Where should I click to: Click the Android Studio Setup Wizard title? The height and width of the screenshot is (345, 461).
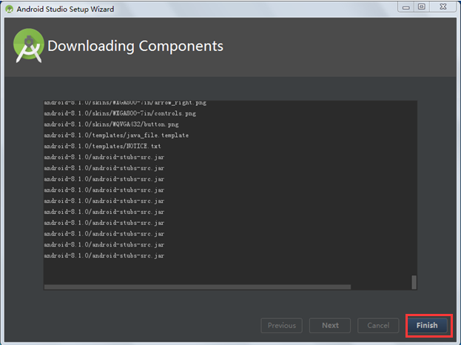65,9
